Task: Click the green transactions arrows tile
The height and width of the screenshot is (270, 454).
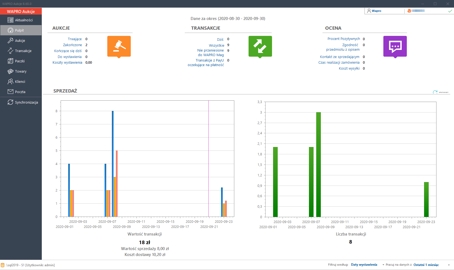Action: click(x=260, y=46)
